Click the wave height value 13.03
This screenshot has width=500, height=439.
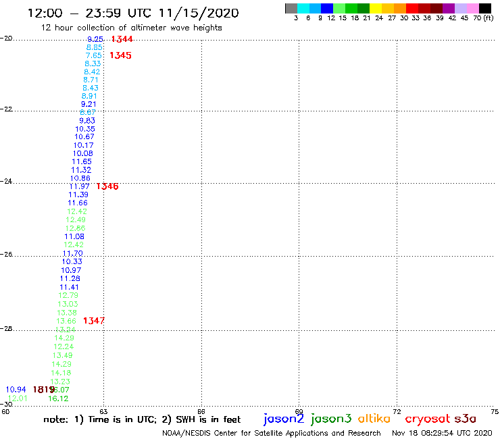68,304
